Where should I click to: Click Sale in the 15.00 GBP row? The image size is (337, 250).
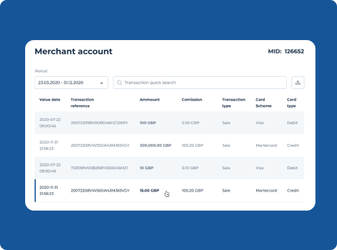coord(226,190)
